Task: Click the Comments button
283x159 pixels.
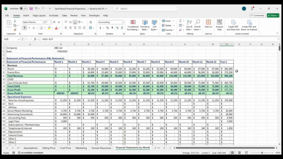Action: tap(257, 16)
